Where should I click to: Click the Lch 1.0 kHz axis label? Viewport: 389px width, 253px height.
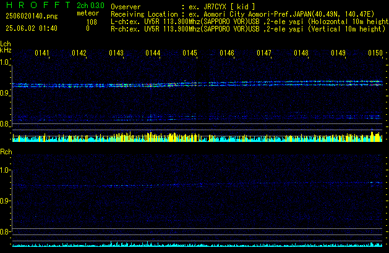(4, 62)
